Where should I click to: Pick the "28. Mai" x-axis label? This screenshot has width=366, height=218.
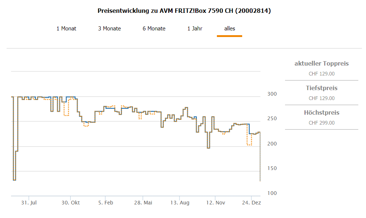pos(143,203)
